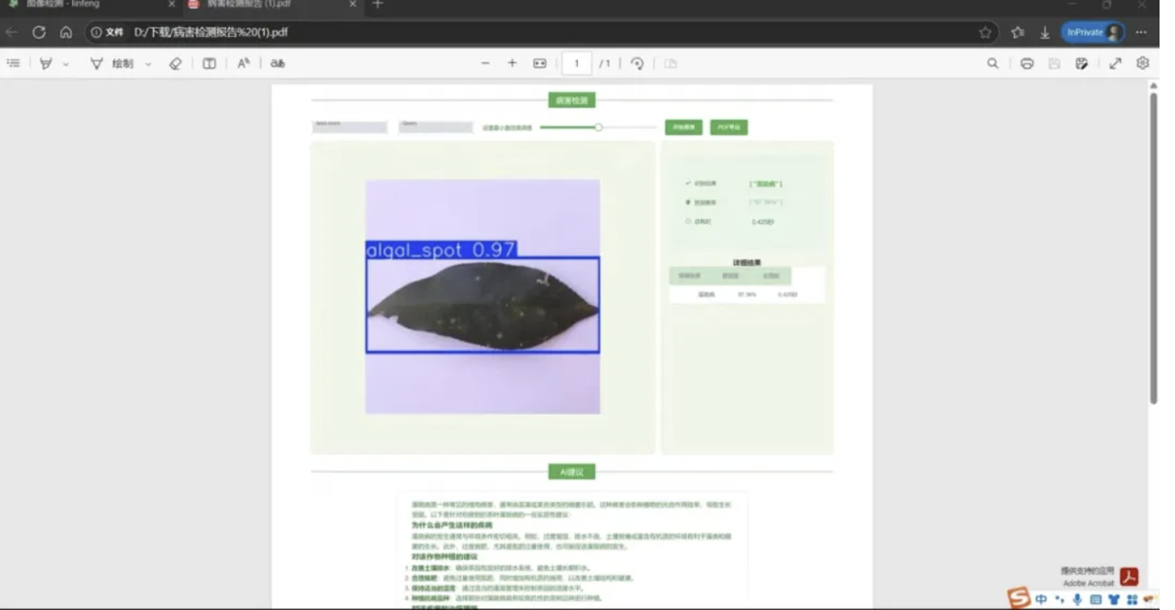
Task: Close the 图像检测 - linfeng tab
Action: pos(171,4)
